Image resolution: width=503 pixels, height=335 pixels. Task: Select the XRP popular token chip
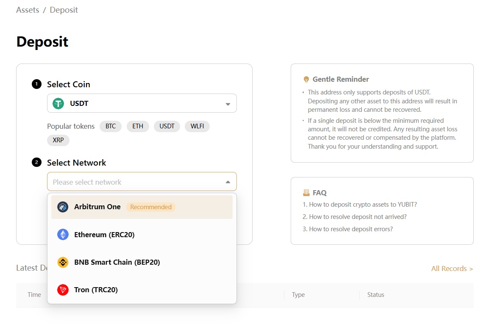tap(58, 140)
